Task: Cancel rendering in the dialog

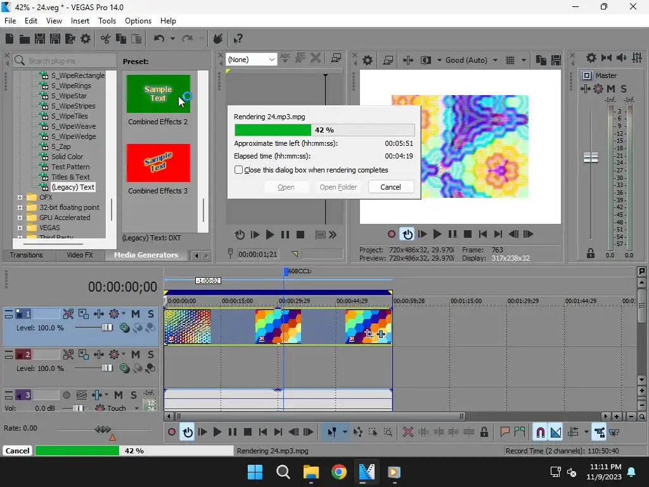Action: coord(390,187)
